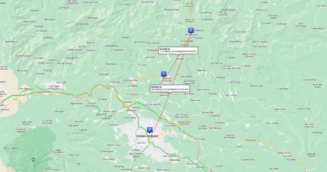Click the Jilotepec town label

(x=128, y=102)
